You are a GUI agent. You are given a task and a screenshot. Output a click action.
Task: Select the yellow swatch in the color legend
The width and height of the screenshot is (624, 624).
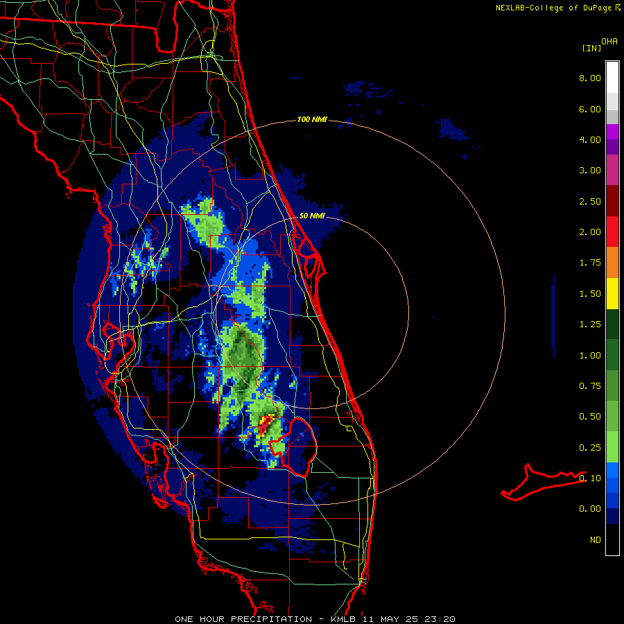click(612, 294)
